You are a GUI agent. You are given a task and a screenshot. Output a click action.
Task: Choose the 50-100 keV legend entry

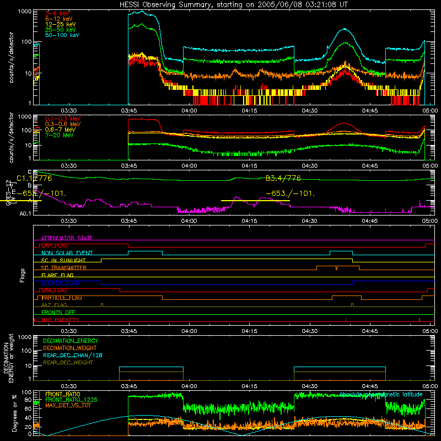[x=62, y=35]
